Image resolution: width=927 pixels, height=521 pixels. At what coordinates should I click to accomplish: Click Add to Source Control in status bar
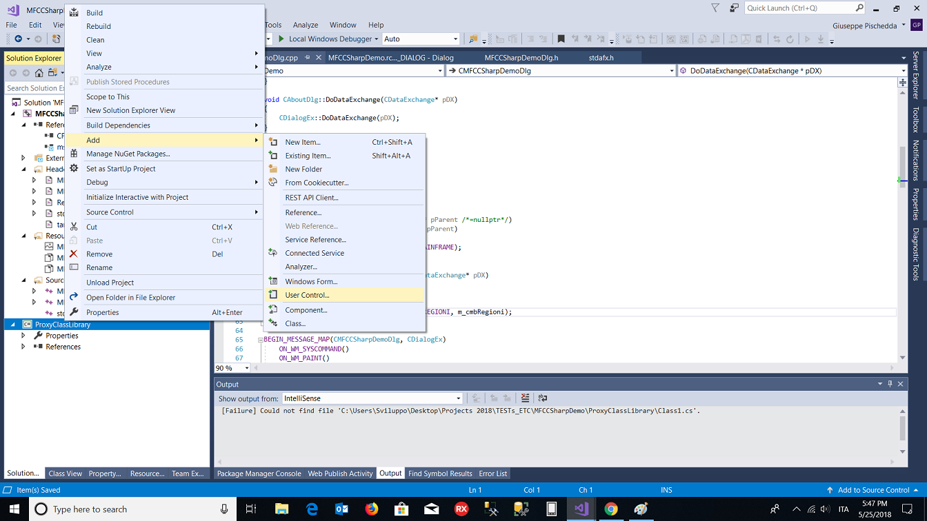873,490
